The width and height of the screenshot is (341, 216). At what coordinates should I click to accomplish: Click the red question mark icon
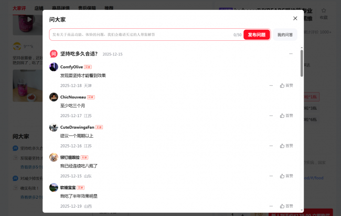tap(53, 54)
